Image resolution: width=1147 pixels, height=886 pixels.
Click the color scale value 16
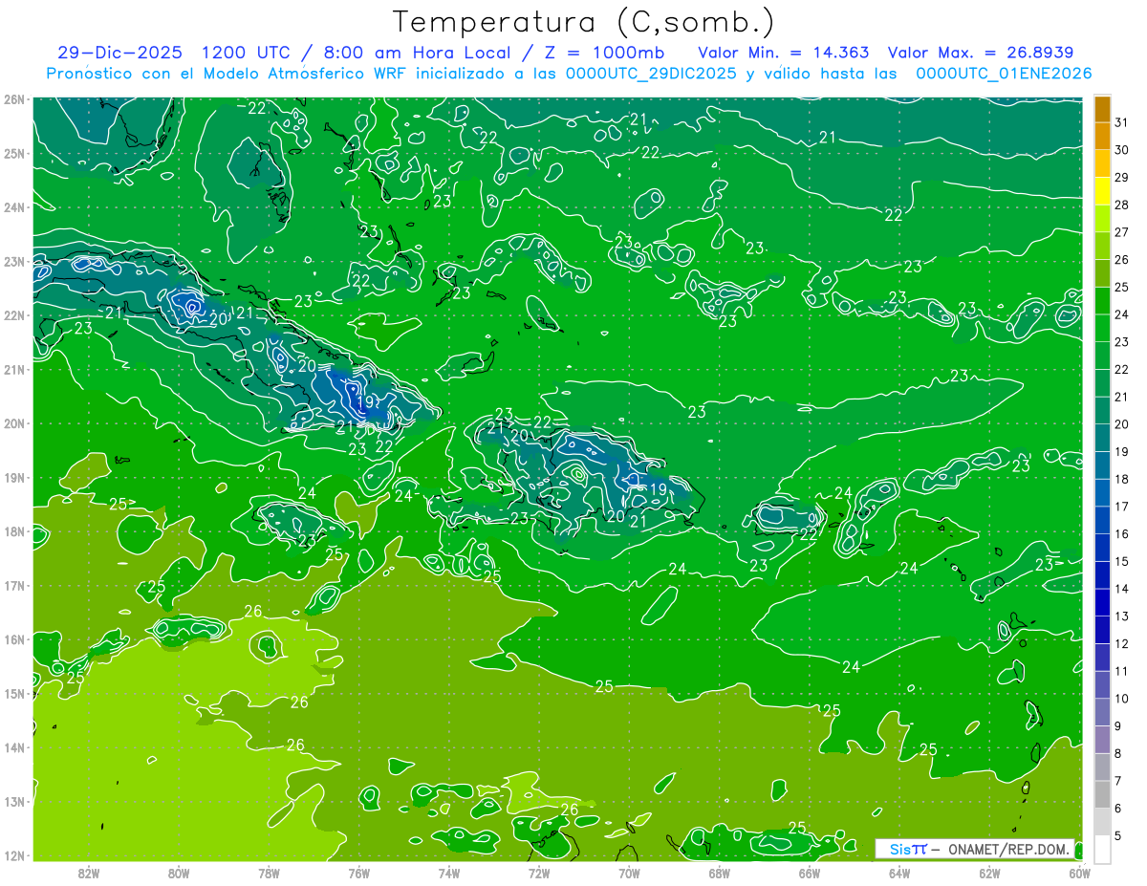point(1122,534)
